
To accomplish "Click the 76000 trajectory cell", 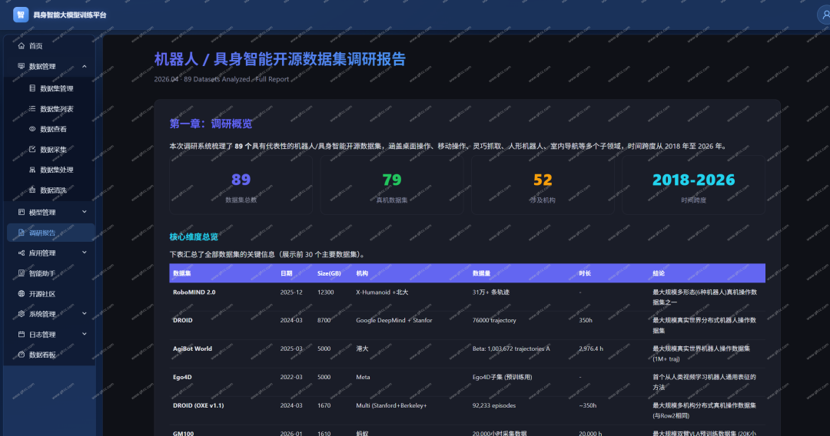I will (494, 320).
